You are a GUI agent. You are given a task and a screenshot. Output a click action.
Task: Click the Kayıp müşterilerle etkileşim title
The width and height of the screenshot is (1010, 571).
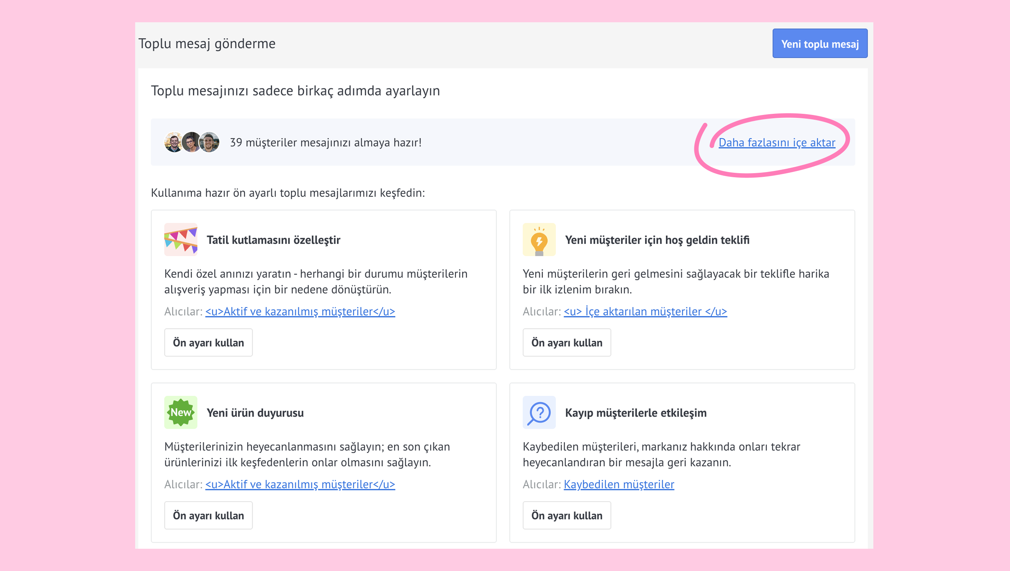pos(636,413)
